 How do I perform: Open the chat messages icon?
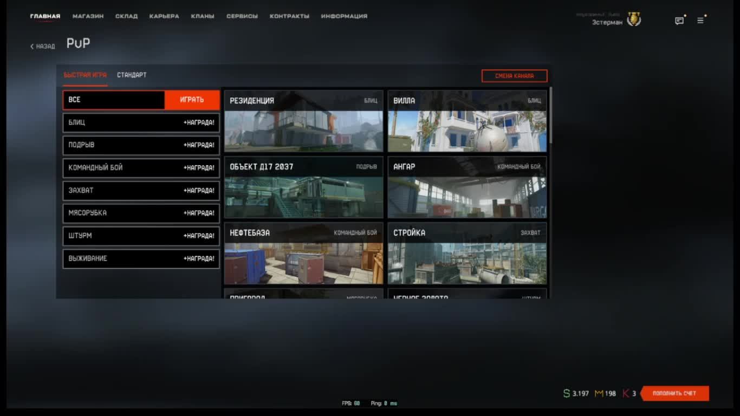pos(679,21)
